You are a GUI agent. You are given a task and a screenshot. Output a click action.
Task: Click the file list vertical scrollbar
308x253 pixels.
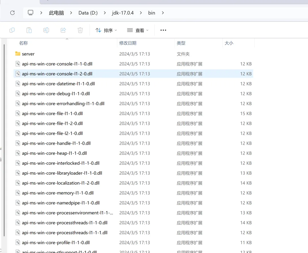4,140
